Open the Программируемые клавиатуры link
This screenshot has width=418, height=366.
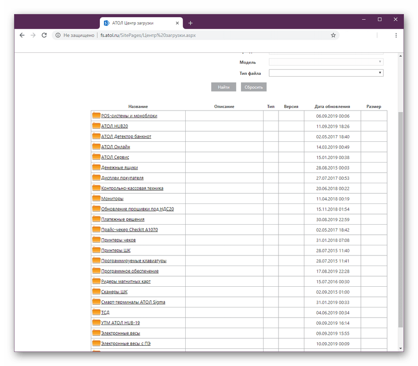(x=134, y=261)
